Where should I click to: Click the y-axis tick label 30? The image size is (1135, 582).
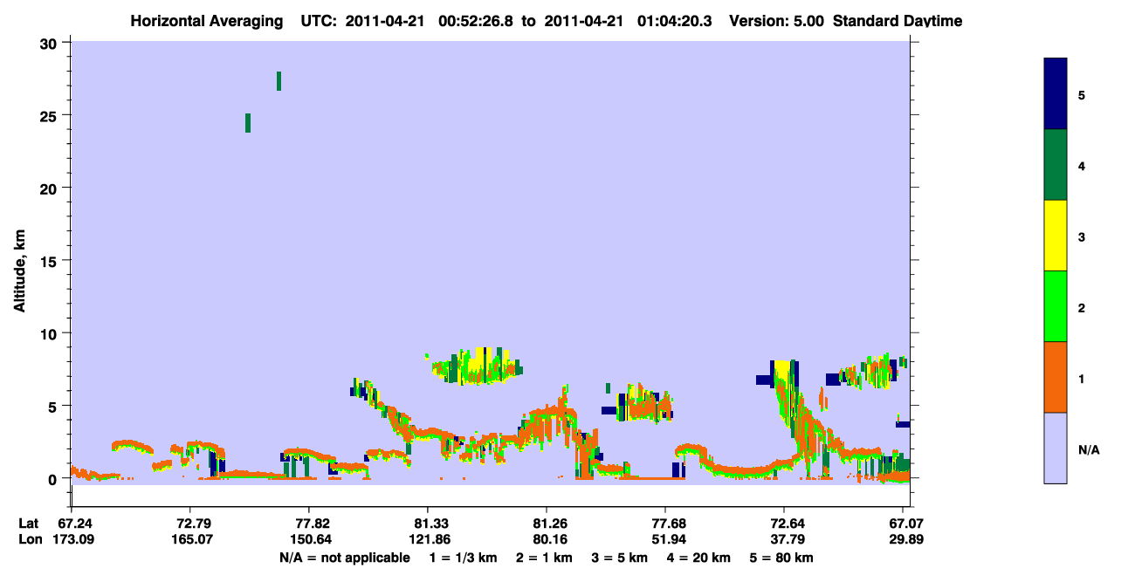pos(51,43)
